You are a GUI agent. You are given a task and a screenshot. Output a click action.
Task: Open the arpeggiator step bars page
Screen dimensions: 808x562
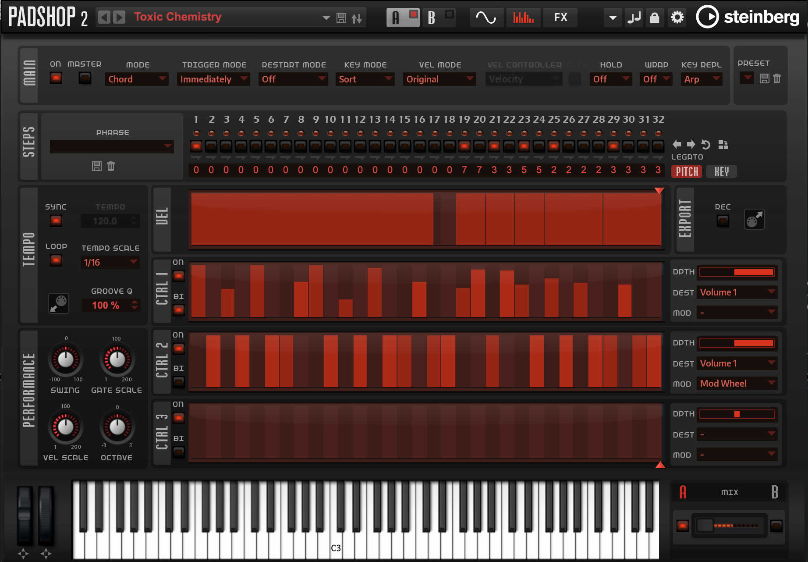point(523,18)
